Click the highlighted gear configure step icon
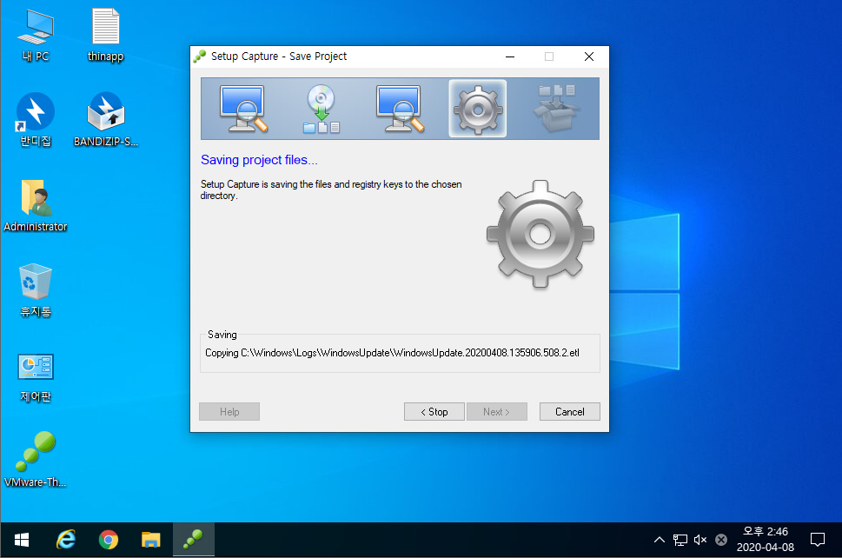Image resolution: width=842 pixels, height=558 pixels. pyautogui.click(x=477, y=109)
